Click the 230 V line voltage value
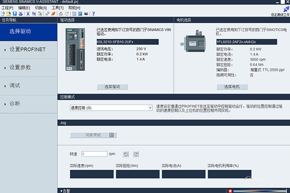 tap(141, 49)
